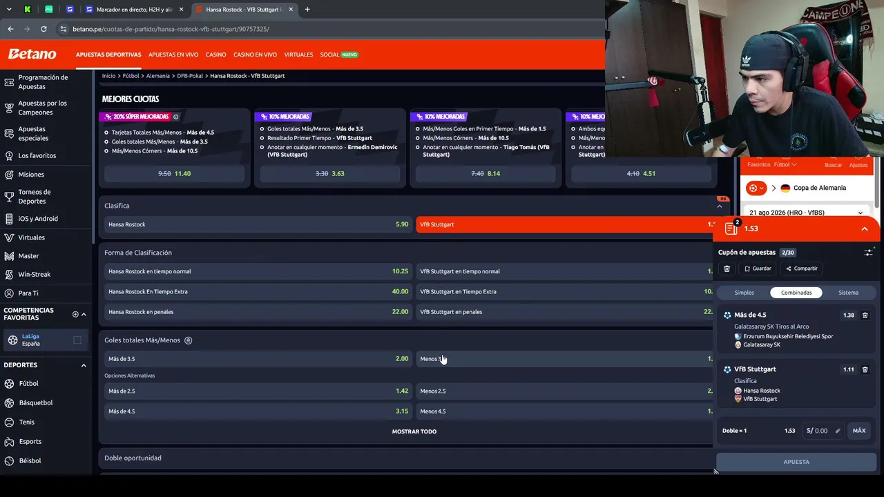
Task: Open Master sidebar icon
Action: point(9,256)
